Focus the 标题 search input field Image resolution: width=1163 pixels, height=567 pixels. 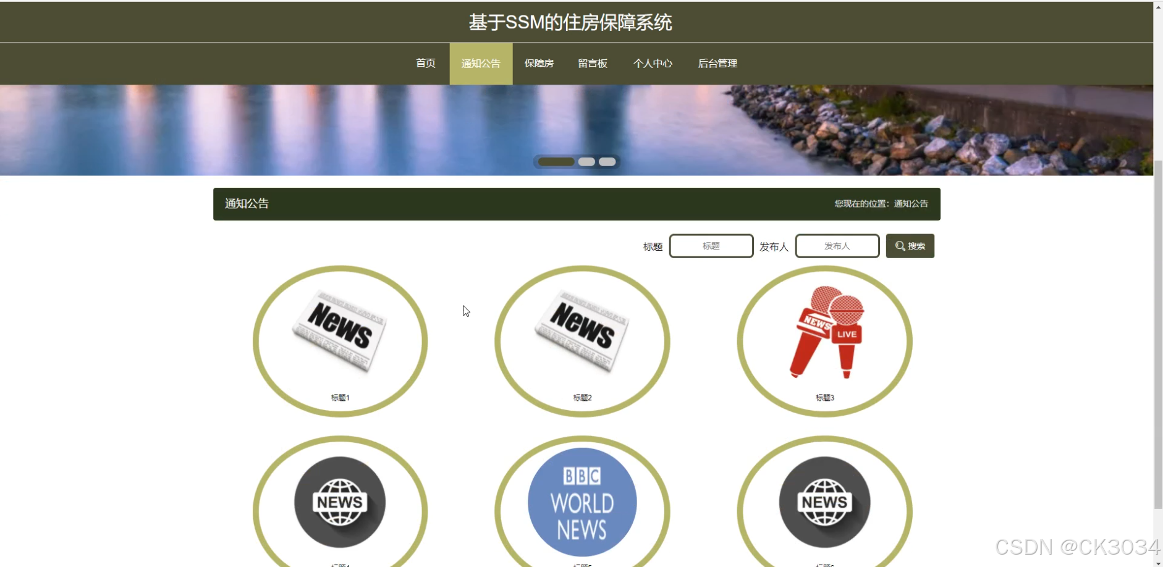click(711, 246)
